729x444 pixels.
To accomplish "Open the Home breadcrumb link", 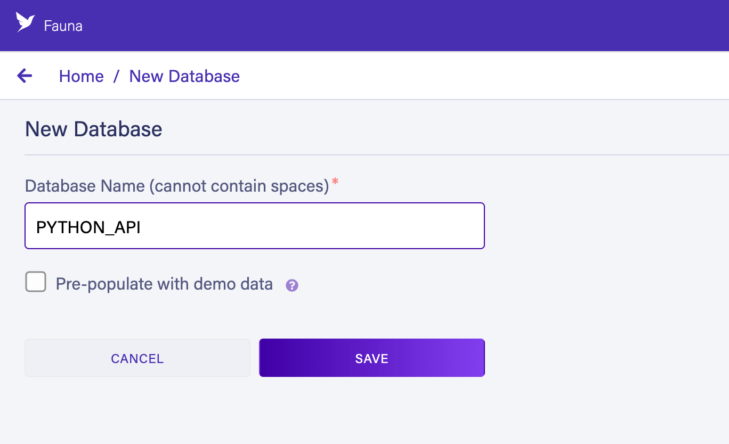I will click(x=82, y=76).
